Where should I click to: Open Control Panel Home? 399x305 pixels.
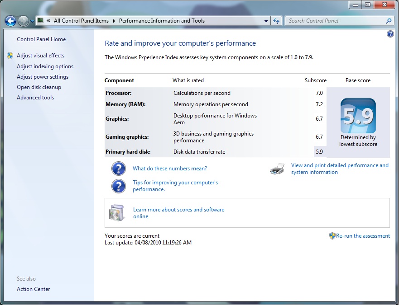(x=41, y=39)
